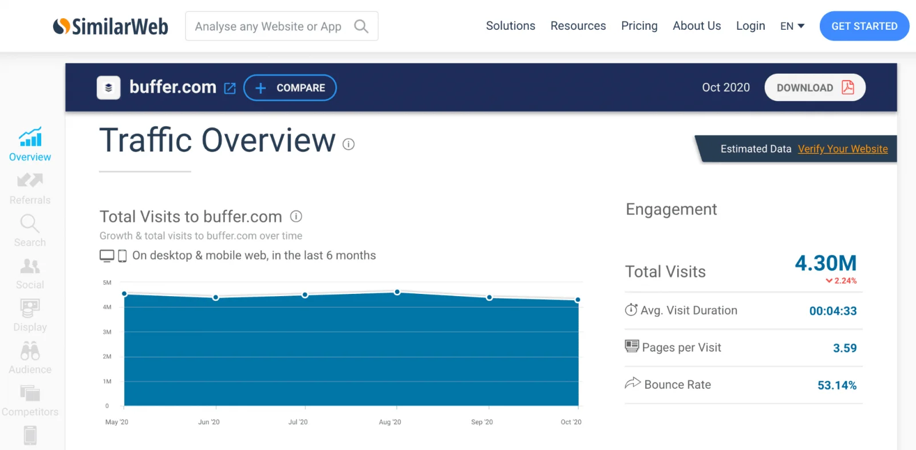Click the GET STARTED button
Screen dimensions: 916x450
coord(864,26)
